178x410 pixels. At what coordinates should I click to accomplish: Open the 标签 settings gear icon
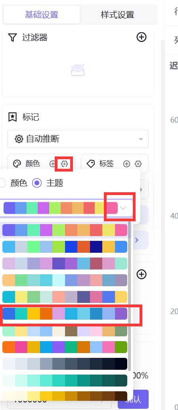tap(138, 164)
